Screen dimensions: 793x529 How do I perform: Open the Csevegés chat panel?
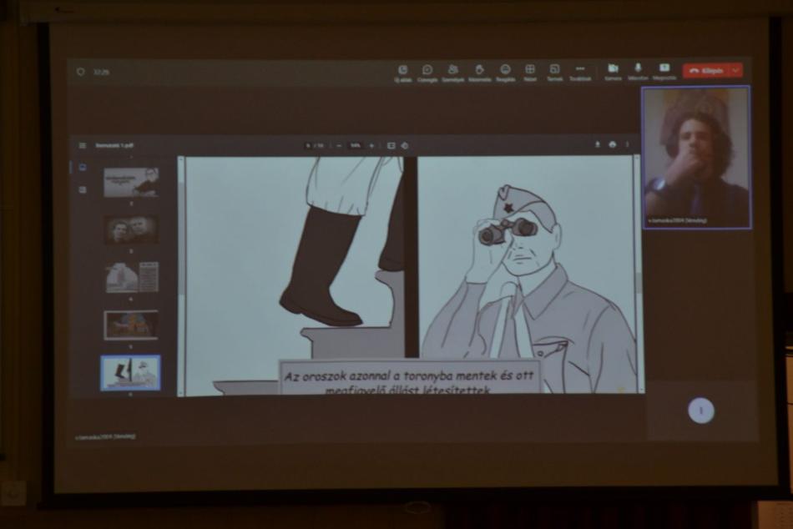427,73
